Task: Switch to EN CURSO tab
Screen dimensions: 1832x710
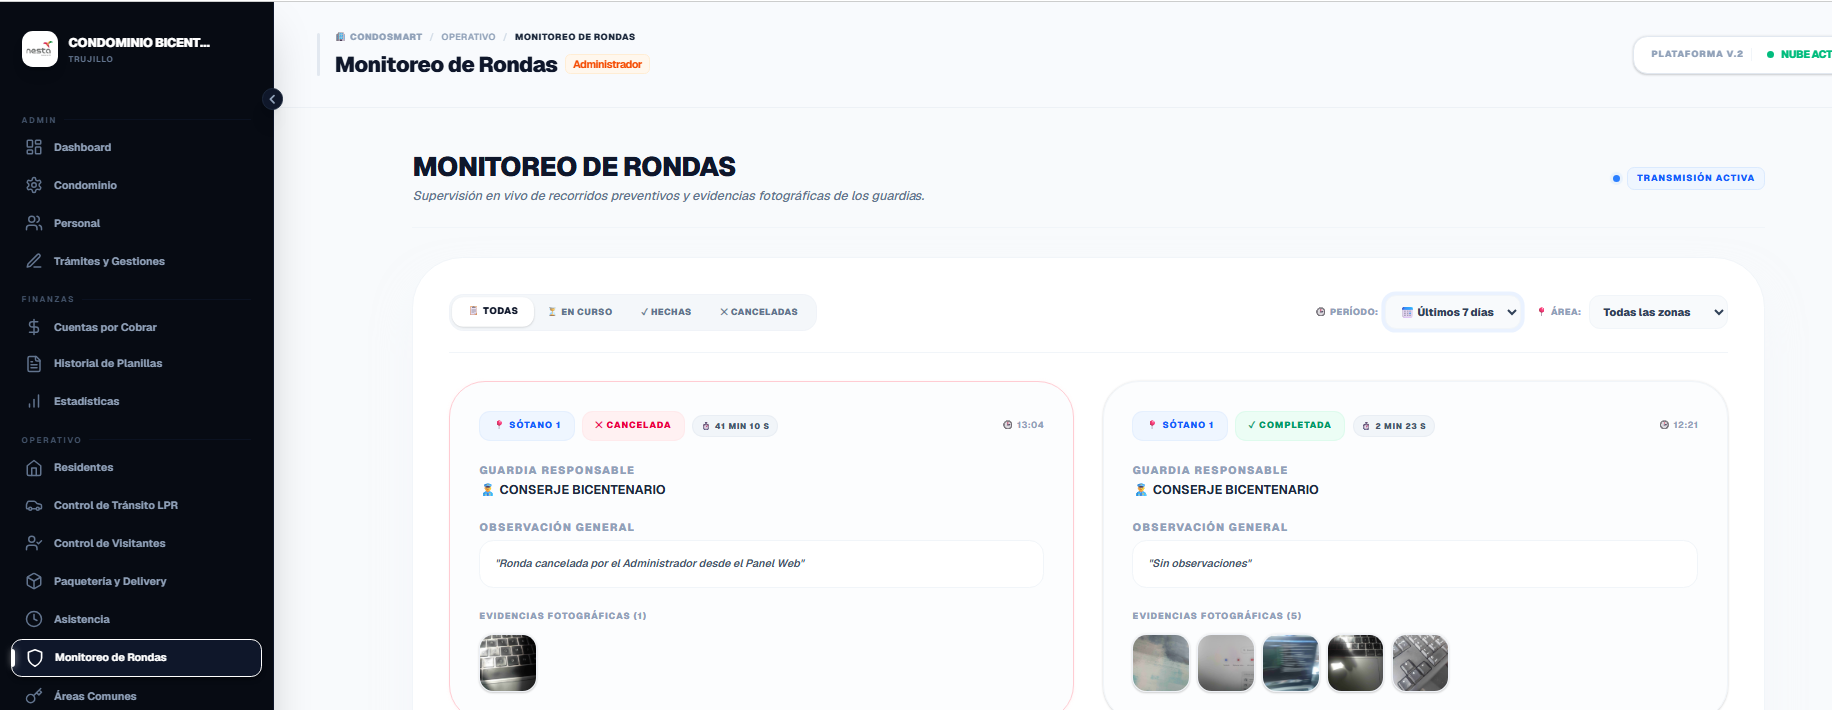Action: (580, 312)
